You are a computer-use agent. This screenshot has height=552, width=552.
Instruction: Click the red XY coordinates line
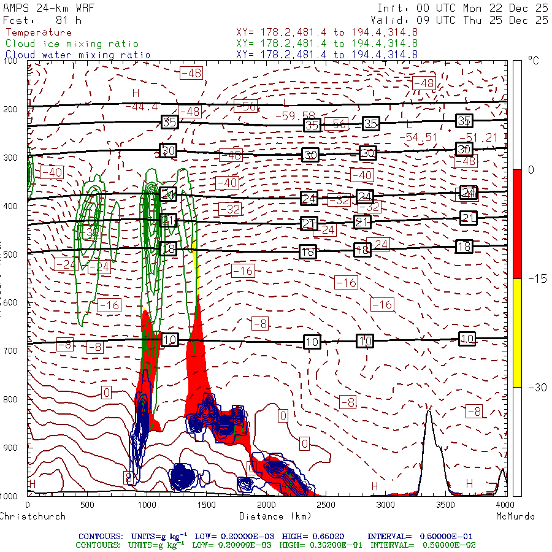coord(327,33)
